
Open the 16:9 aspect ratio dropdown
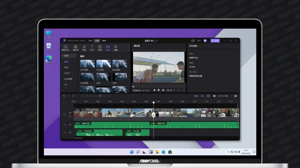pyautogui.click(x=170, y=90)
